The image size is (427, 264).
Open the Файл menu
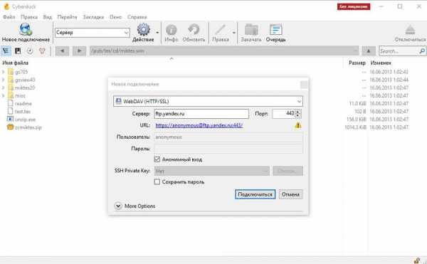pyautogui.click(x=9, y=17)
